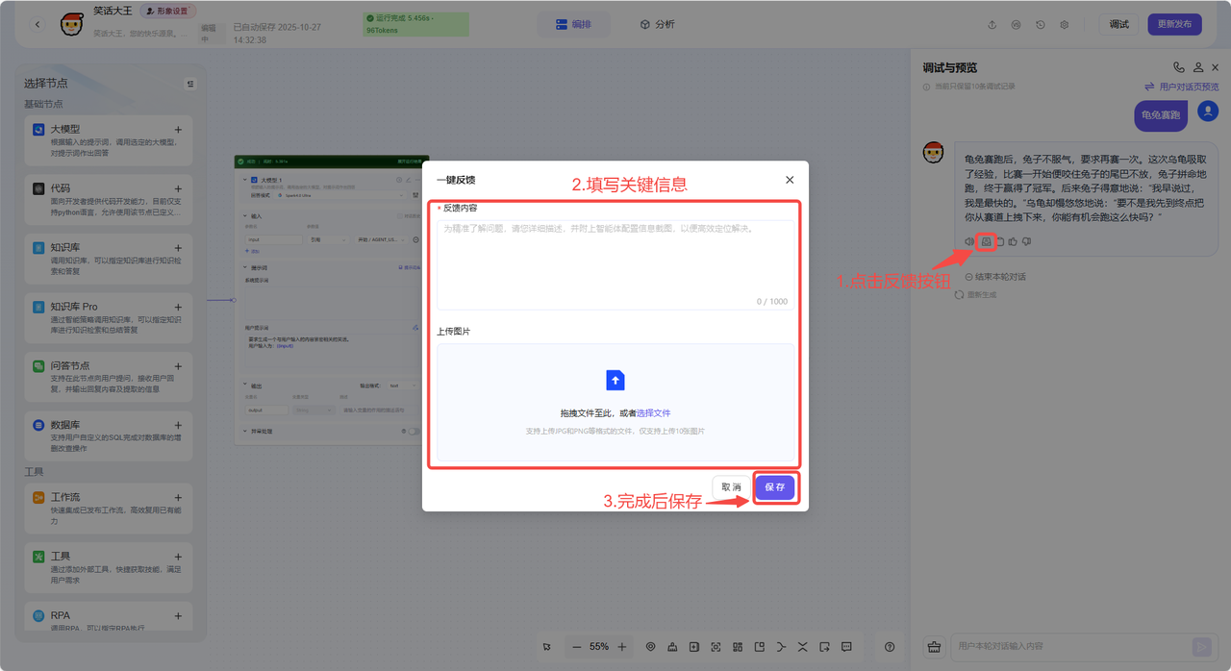Play the reply audio with speaker icon
The width and height of the screenshot is (1231, 671).
[x=969, y=242]
